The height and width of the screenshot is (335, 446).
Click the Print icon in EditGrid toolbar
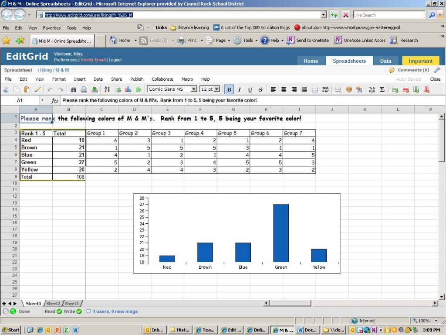coord(84,89)
